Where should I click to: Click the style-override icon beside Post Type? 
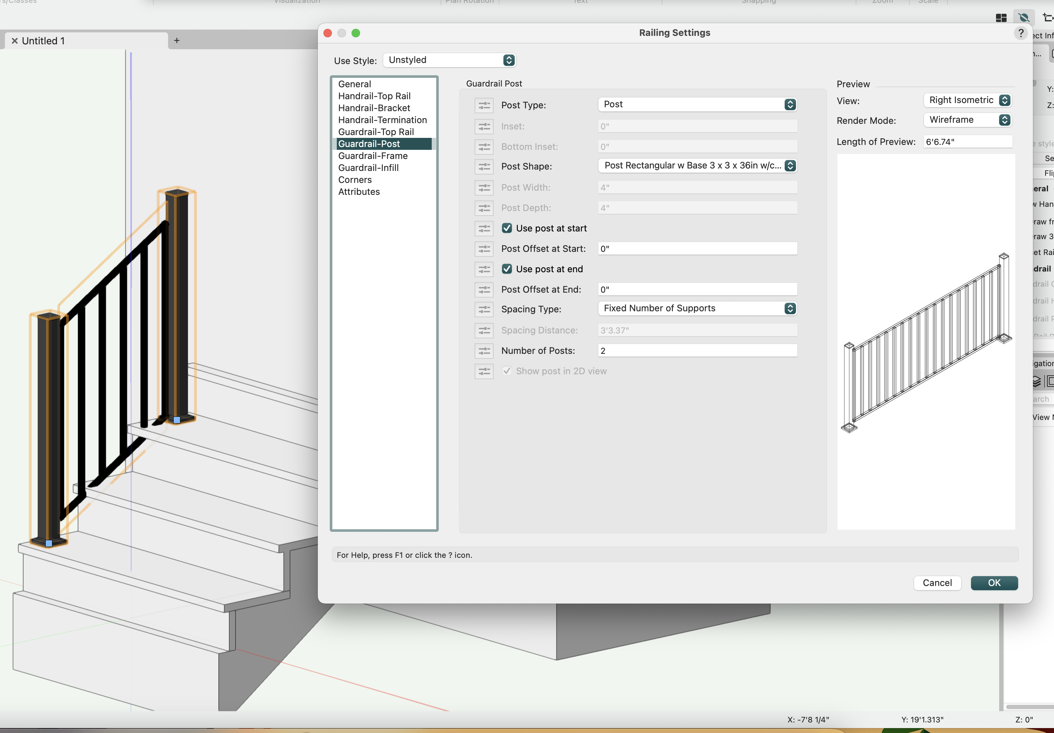(x=484, y=105)
